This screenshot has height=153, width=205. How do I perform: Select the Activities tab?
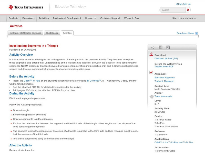(67, 33)
